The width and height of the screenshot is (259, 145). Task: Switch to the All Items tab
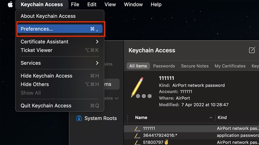[x=138, y=66]
